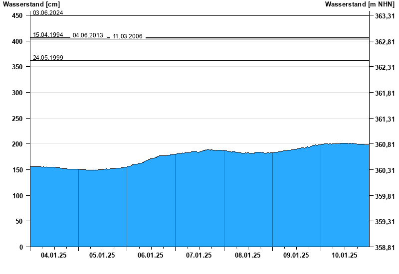The width and height of the screenshot is (399, 274).
Task: Click the 06.01.25 date label
Action: [x=151, y=255]
